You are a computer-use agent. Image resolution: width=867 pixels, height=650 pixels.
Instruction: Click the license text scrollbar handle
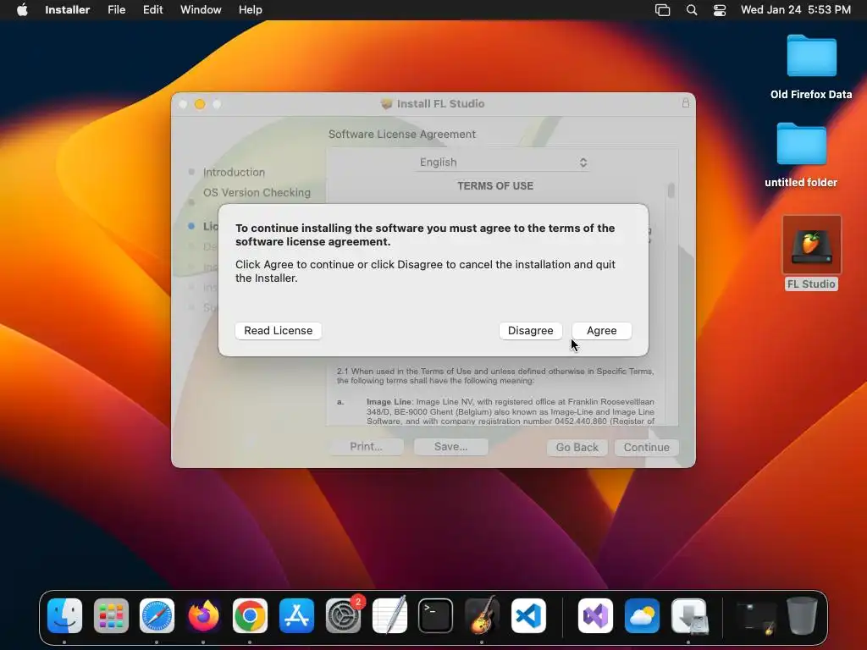pos(671,190)
